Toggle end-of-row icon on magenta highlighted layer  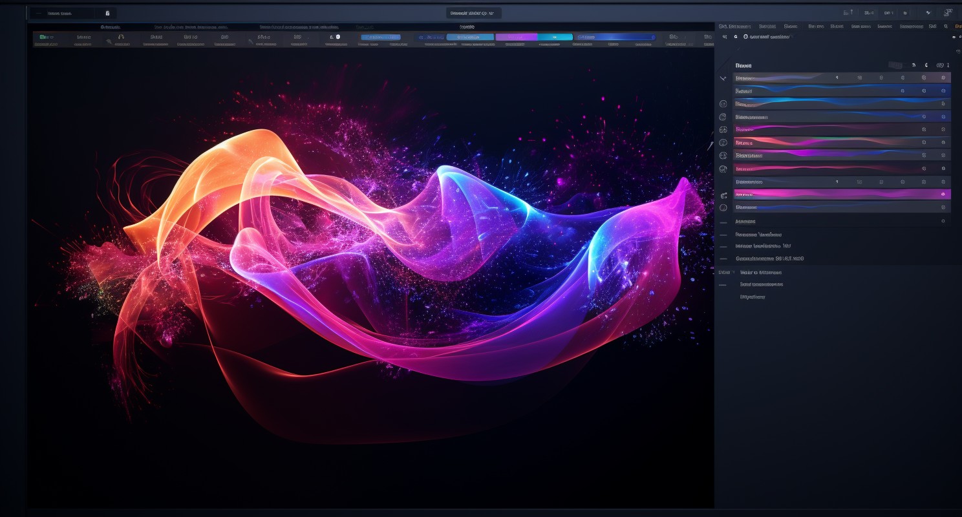(x=943, y=194)
